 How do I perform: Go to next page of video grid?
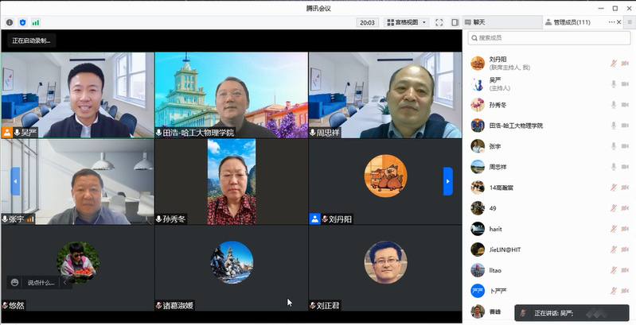click(x=448, y=181)
